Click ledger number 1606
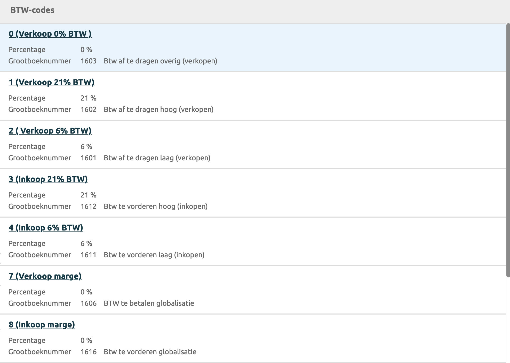Viewport: 510px width, 363px height. click(89, 303)
